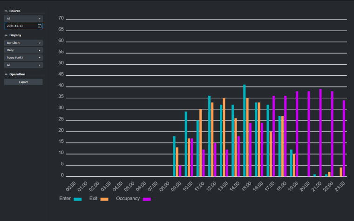Click the teal Enter bar at 15:00
The height and width of the screenshot is (221, 354).
click(x=244, y=131)
